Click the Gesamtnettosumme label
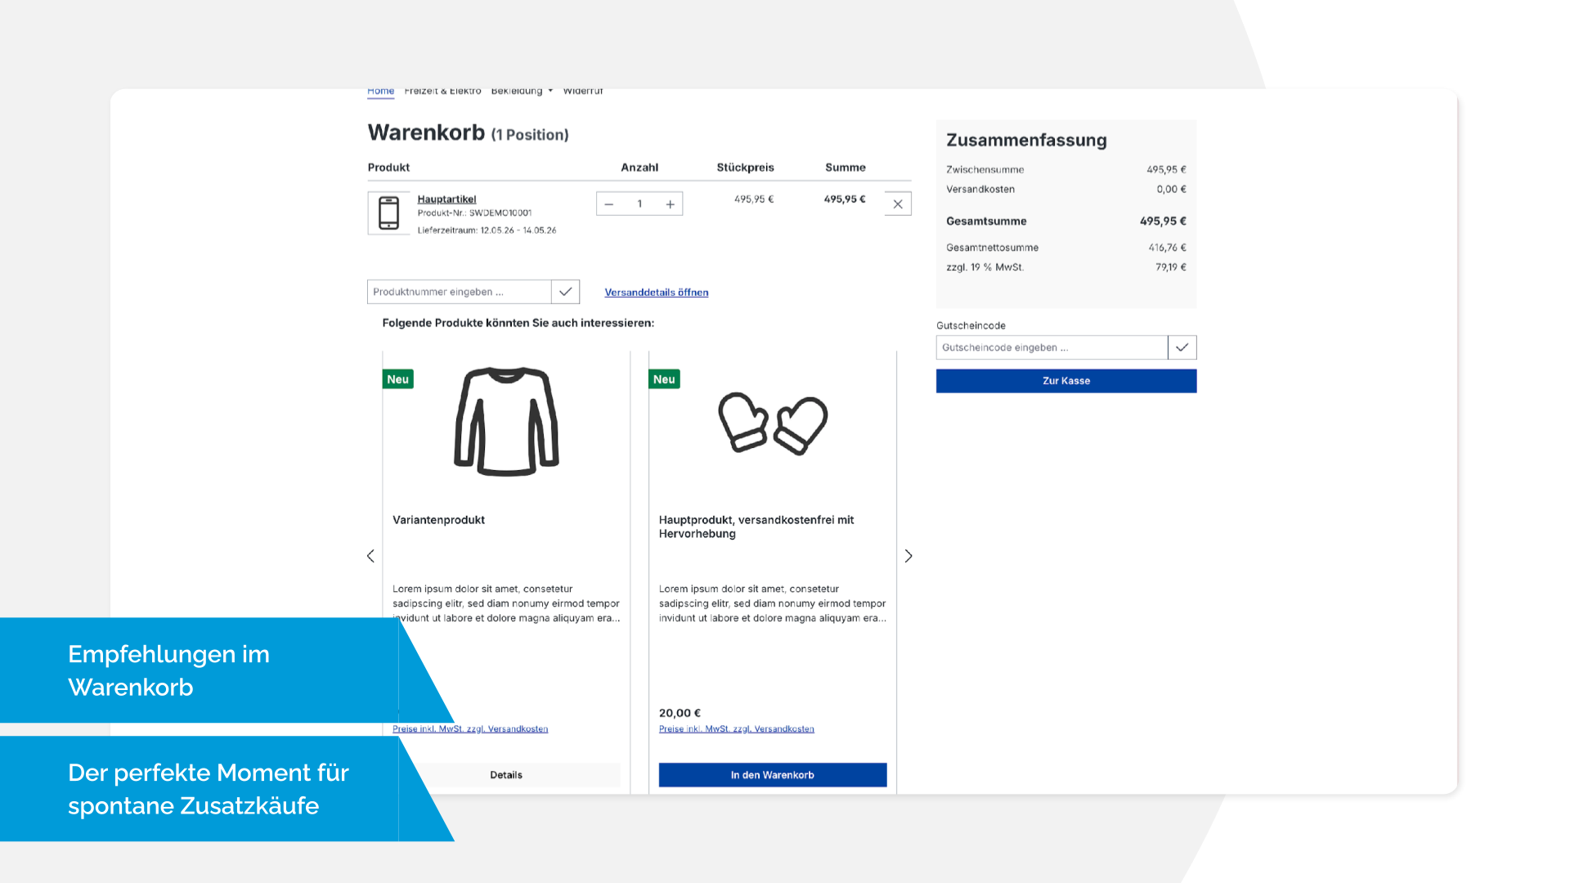 [992, 248]
